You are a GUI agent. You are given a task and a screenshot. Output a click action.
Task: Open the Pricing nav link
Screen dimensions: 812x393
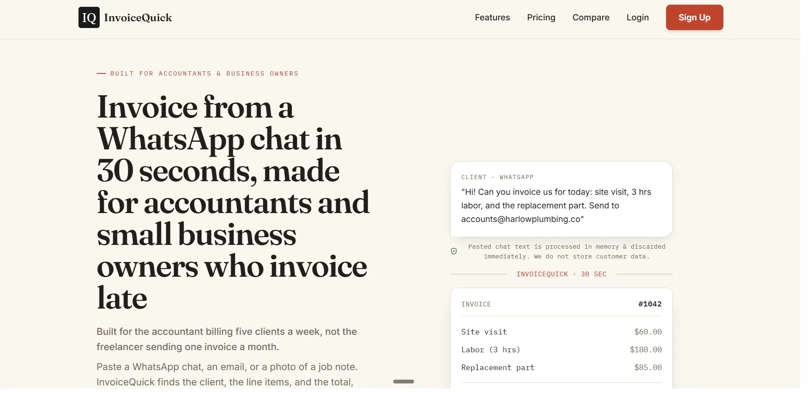coord(541,17)
